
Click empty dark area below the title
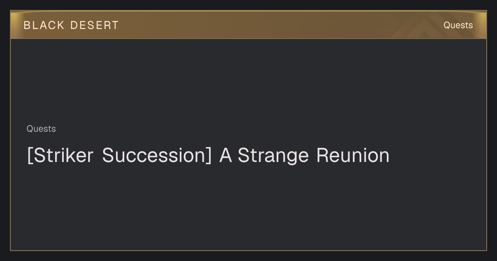pos(248,207)
